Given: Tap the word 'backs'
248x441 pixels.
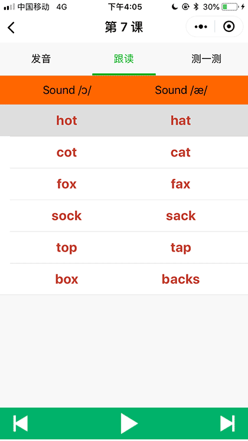Looking at the screenshot, I should tap(181, 279).
